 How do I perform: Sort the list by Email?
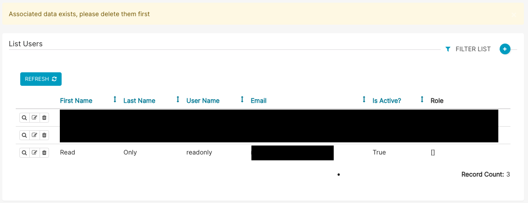click(x=259, y=101)
